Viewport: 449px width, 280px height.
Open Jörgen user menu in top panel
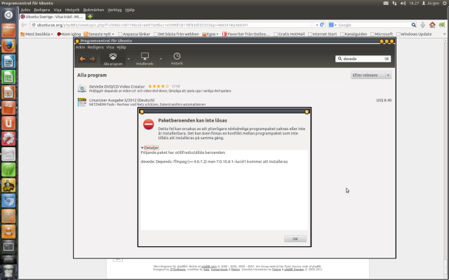430,3
